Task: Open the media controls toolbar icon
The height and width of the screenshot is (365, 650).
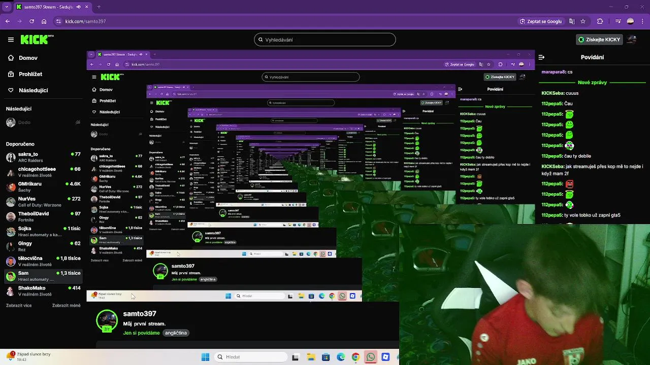Action: click(x=617, y=21)
